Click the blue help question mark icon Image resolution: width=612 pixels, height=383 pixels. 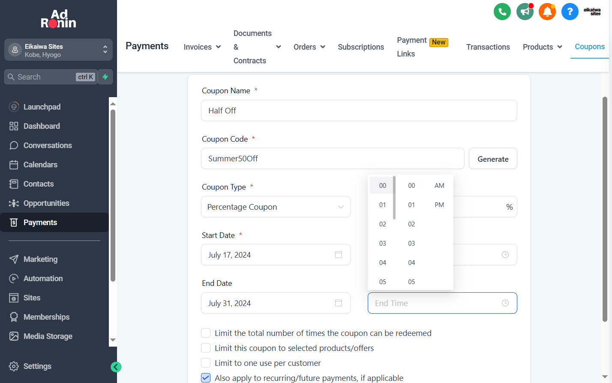coord(570,12)
